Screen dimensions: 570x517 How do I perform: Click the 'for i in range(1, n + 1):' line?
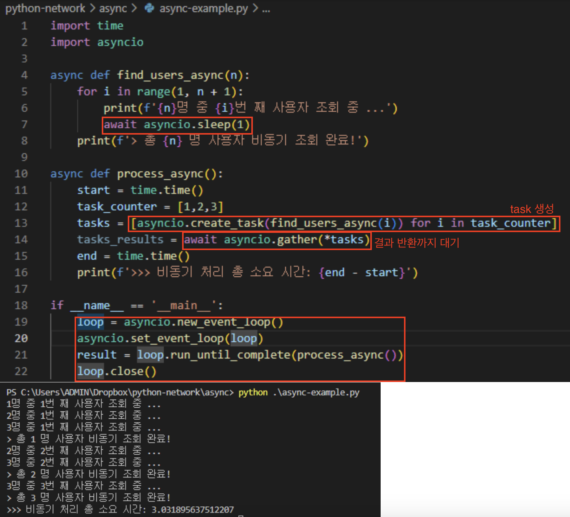pos(160,91)
